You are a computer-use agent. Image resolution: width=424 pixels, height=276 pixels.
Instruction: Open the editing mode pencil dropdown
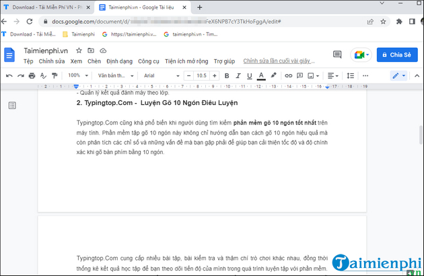tap(398, 76)
